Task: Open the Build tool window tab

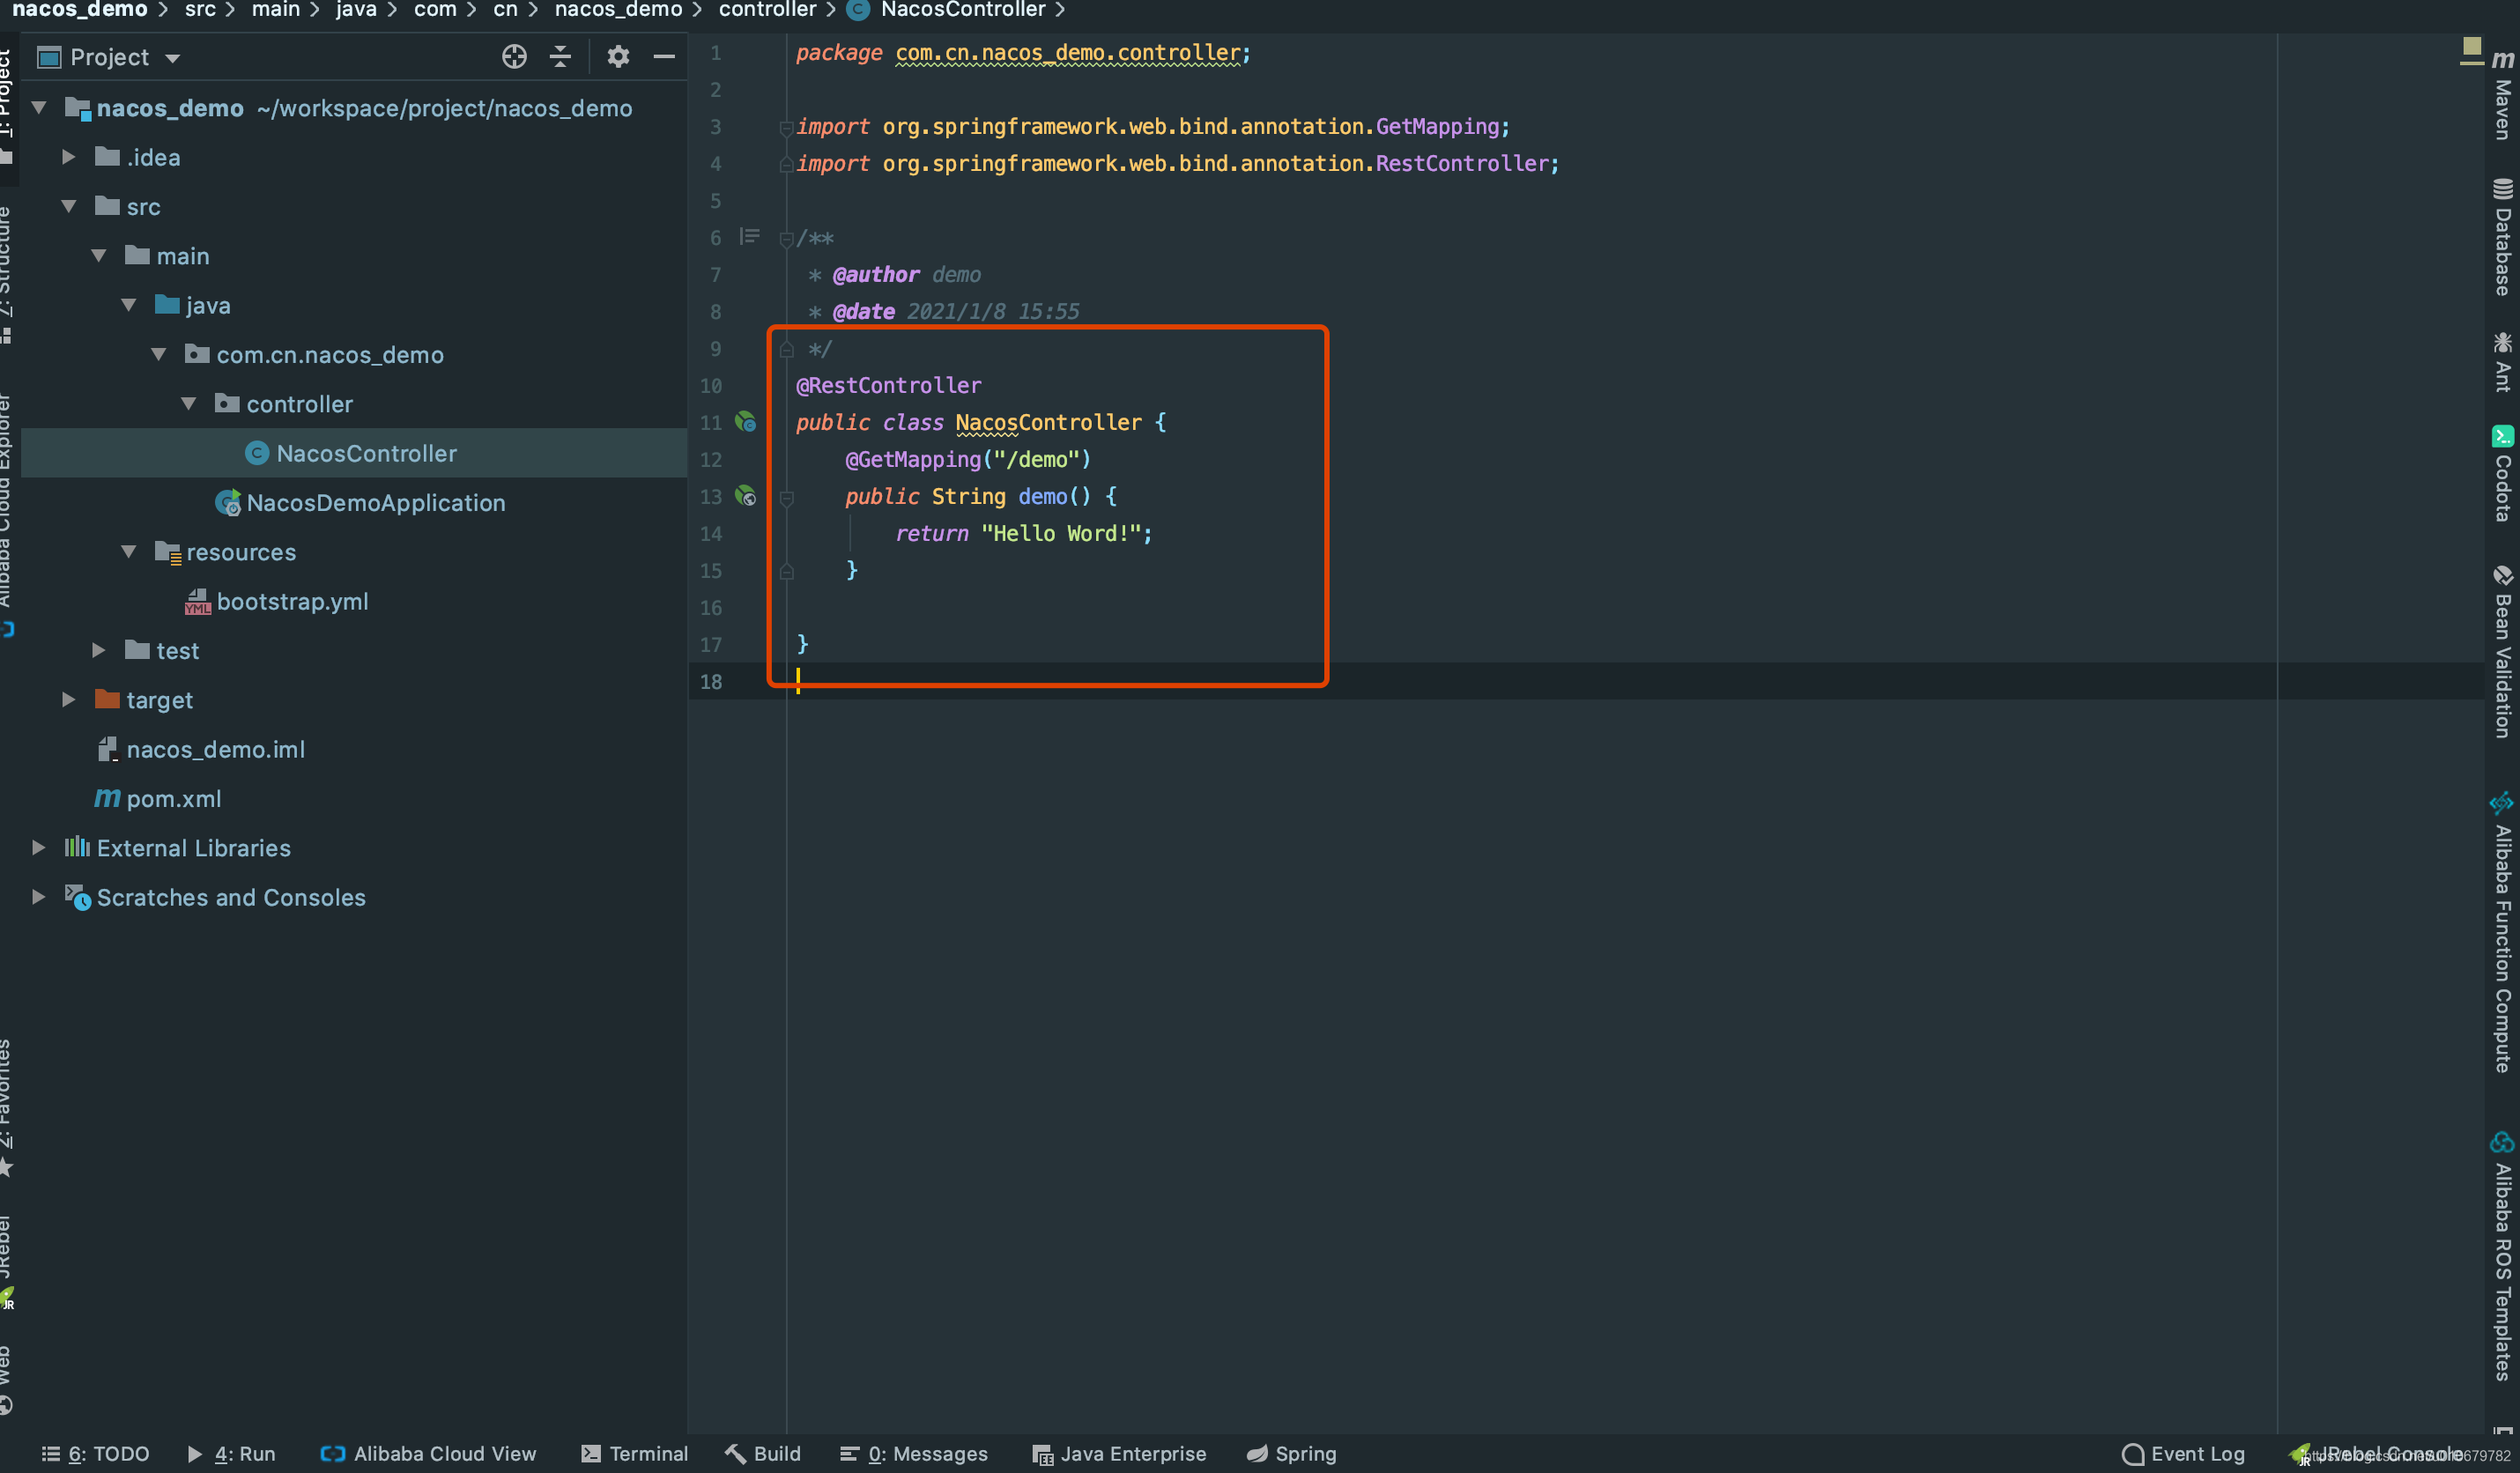Action: [x=764, y=1454]
